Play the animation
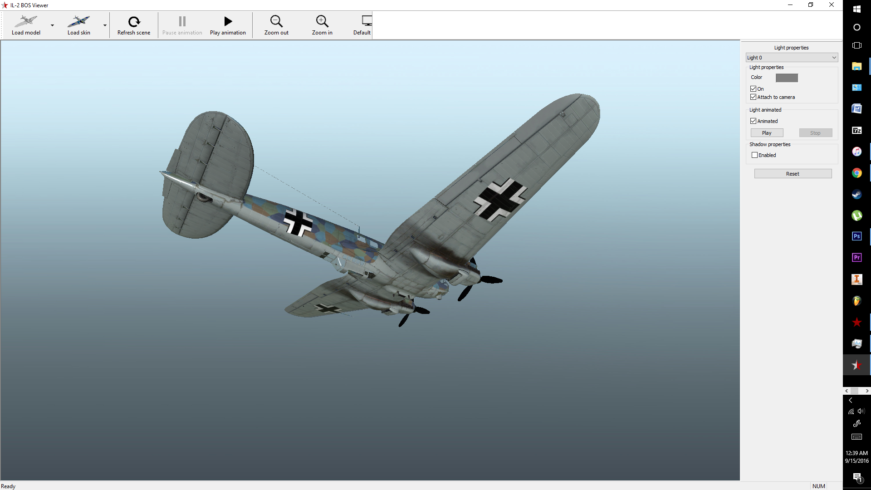 coord(228,25)
